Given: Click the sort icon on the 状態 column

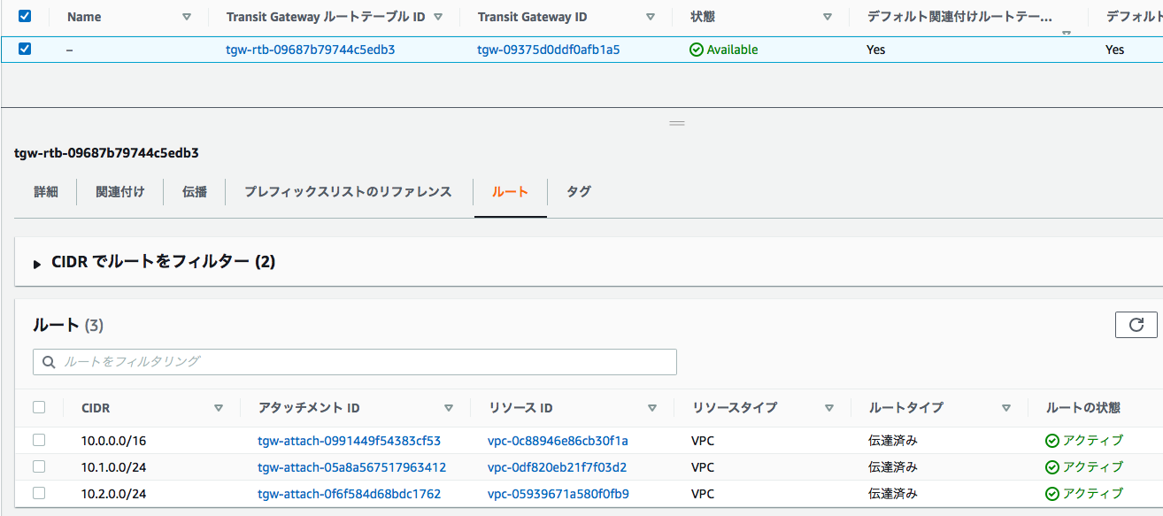Looking at the screenshot, I should [x=828, y=16].
